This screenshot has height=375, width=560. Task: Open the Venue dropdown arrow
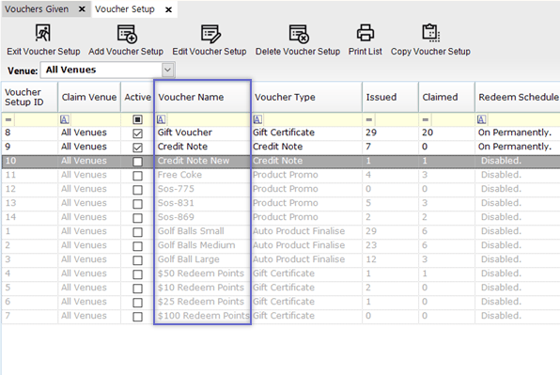[x=167, y=70]
